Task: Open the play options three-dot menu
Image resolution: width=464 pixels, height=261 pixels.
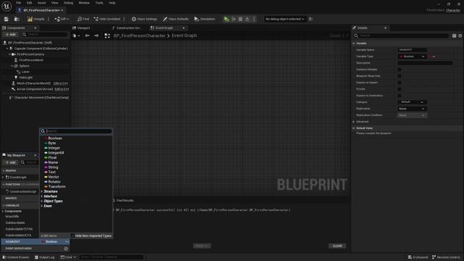Action: (254, 19)
